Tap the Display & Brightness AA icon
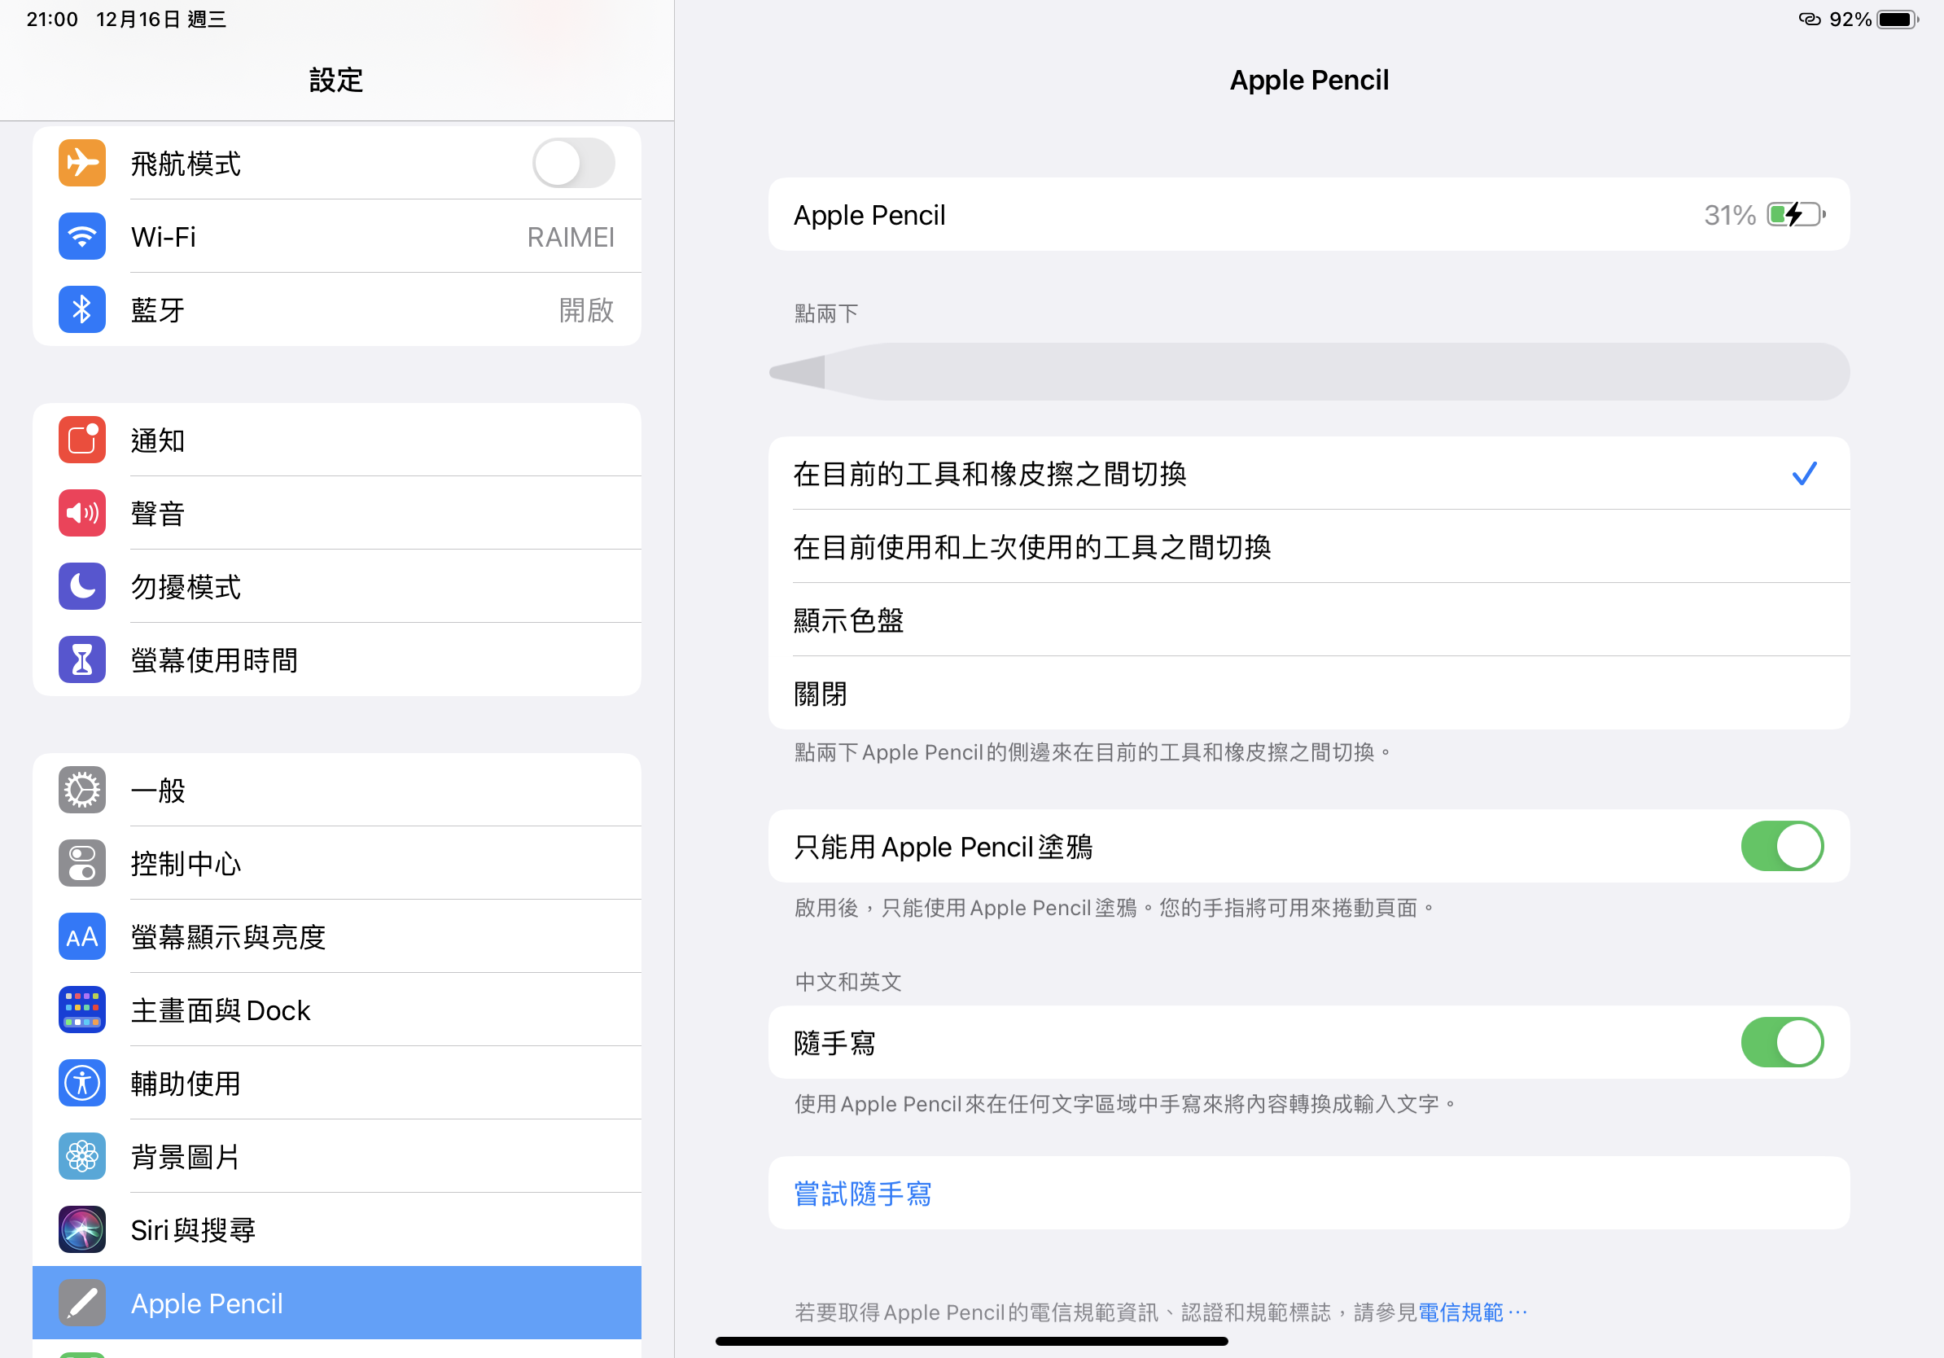This screenshot has height=1358, width=1944. 82,936
